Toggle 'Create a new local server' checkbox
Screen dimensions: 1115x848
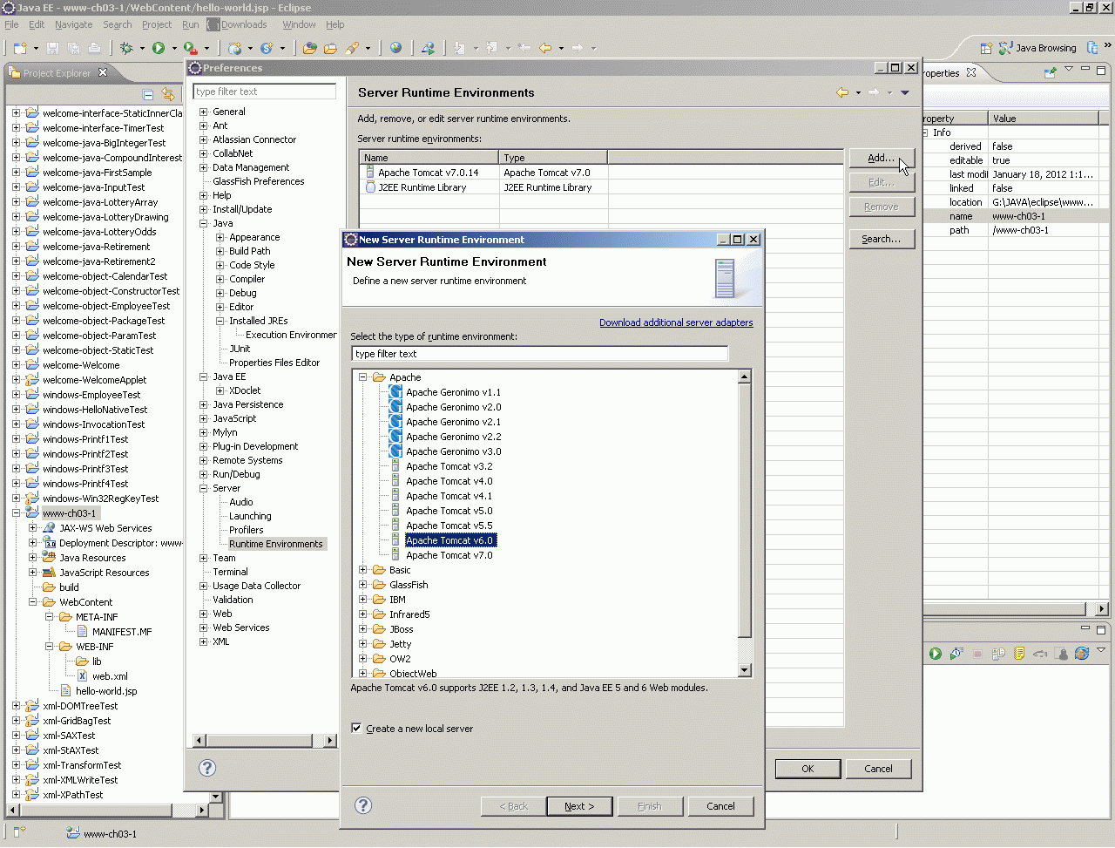356,728
